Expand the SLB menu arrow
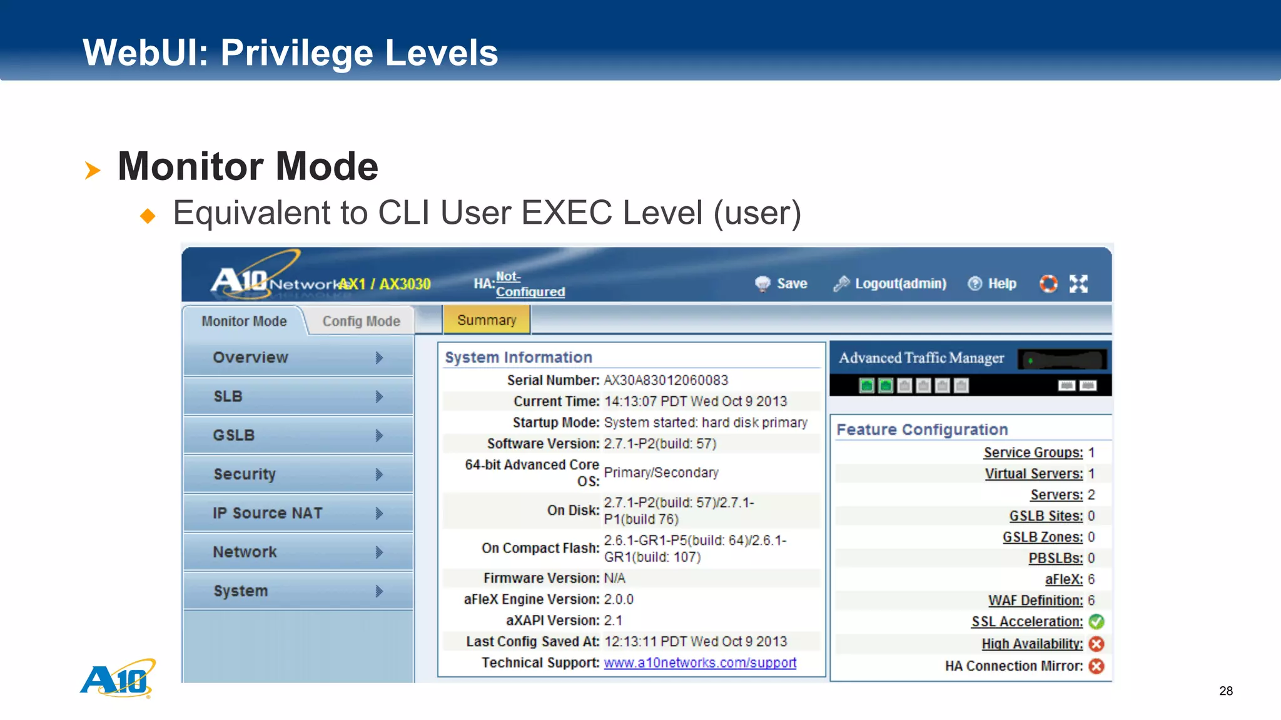This screenshot has height=720, width=1281. click(379, 397)
